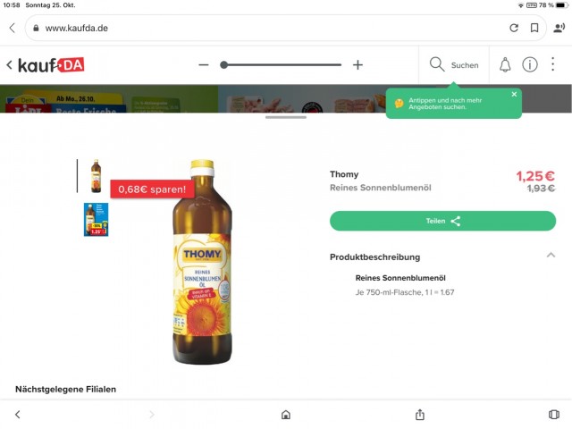This screenshot has height=429, width=572.
Task: Open Suchen search
Action: tap(454, 65)
